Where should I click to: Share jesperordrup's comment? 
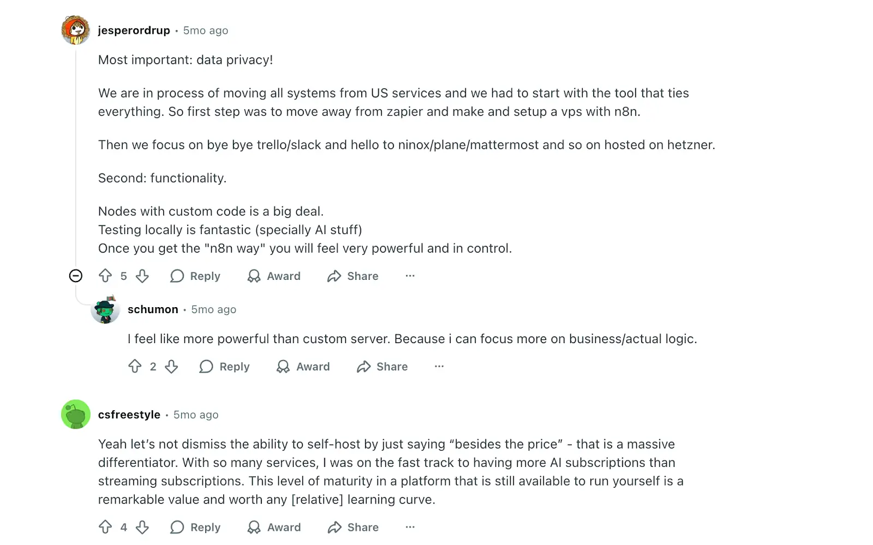(352, 276)
